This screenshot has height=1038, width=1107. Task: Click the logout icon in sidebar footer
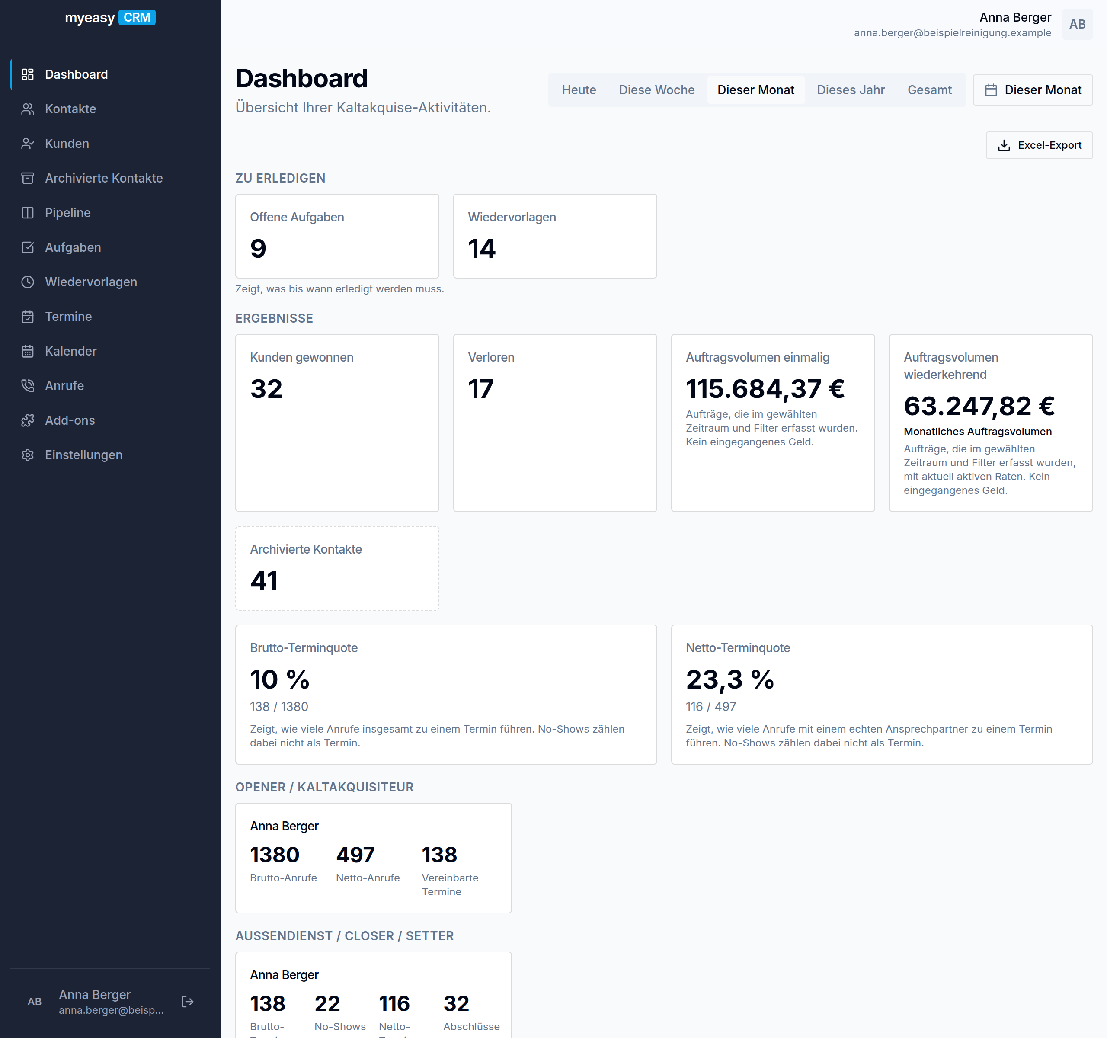coord(188,1002)
